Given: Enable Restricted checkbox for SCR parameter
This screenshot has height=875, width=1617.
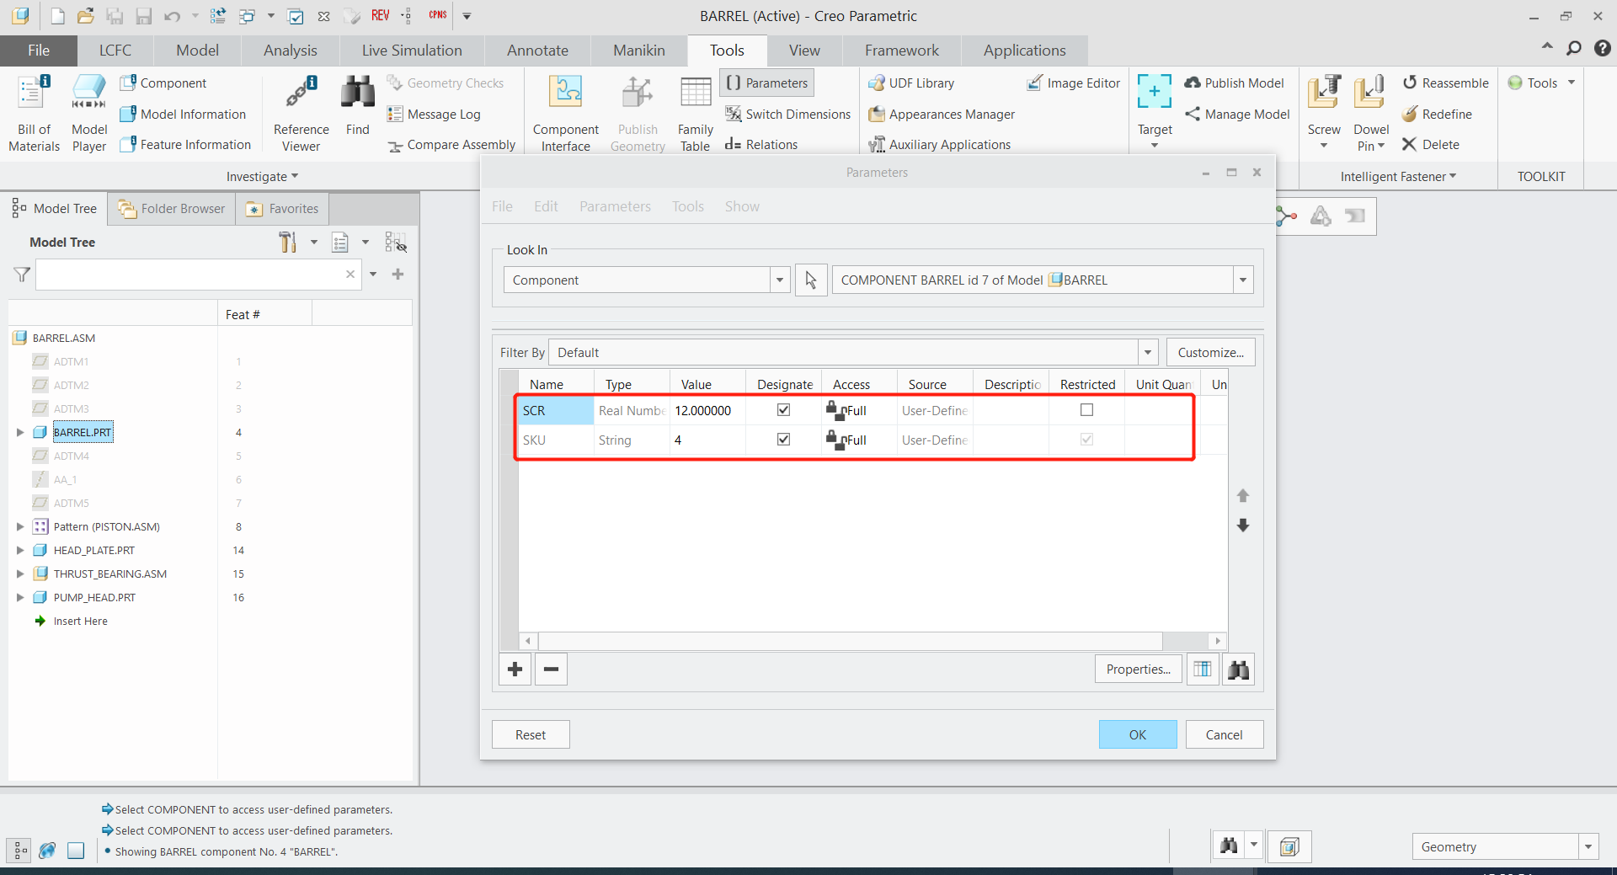Looking at the screenshot, I should (1086, 410).
